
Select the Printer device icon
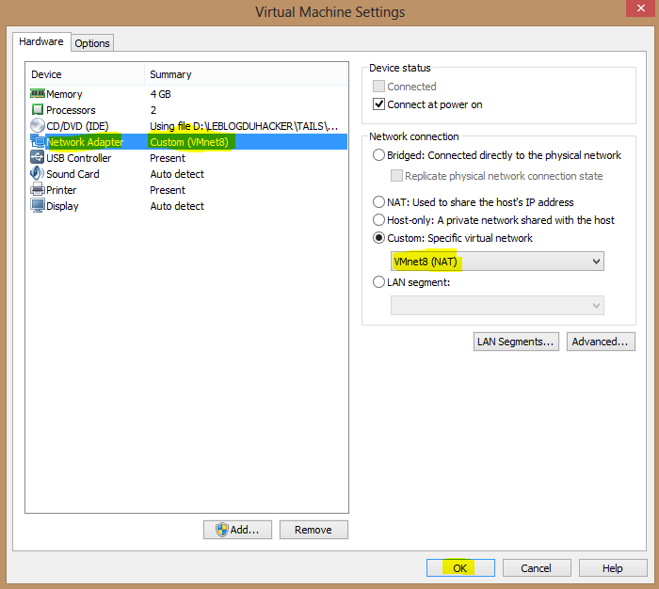pyautogui.click(x=38, y=189)
